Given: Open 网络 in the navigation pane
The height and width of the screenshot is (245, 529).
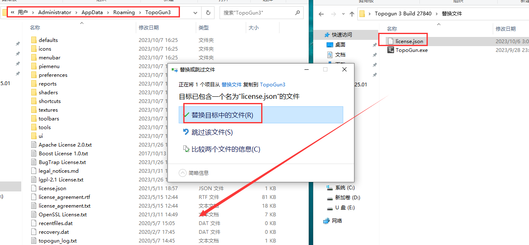Looking at the screenshot, I should point(337,220).
